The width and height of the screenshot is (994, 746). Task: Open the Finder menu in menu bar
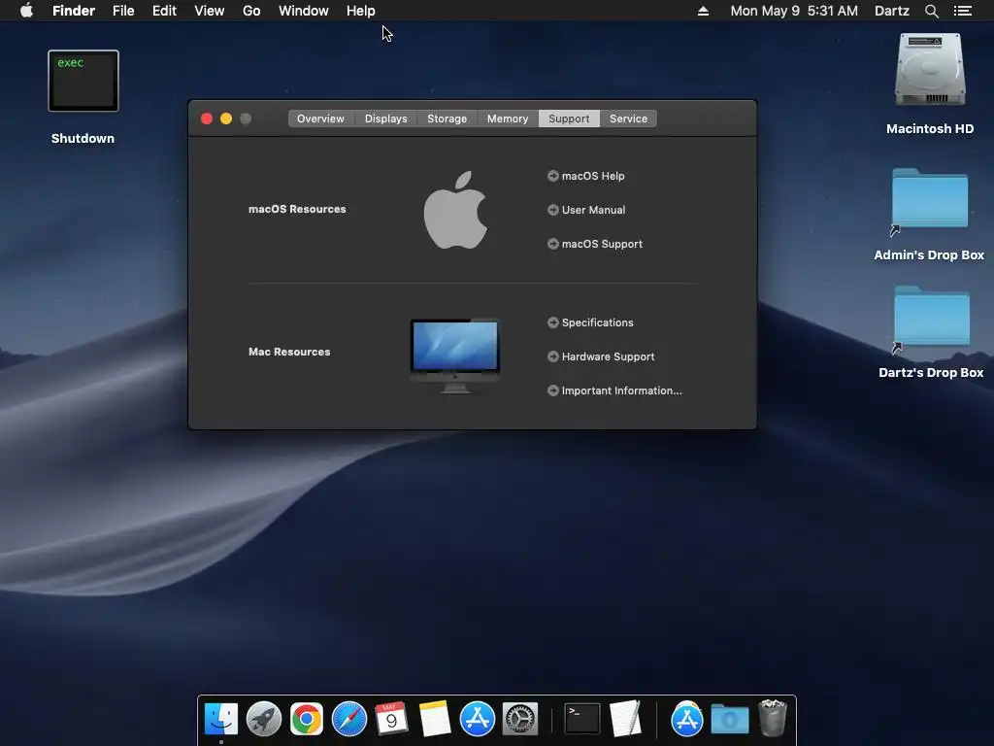pyautogui.click(x=74, y=11)
